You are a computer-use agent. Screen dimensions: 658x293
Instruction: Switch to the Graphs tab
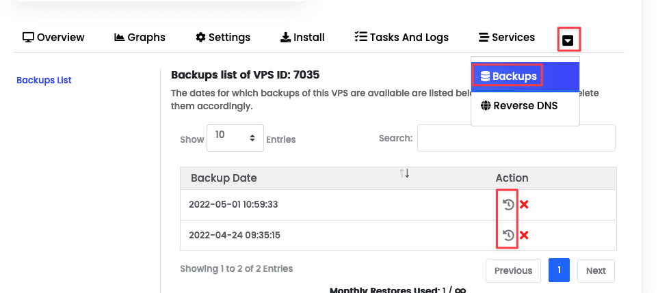coord(140,38)
